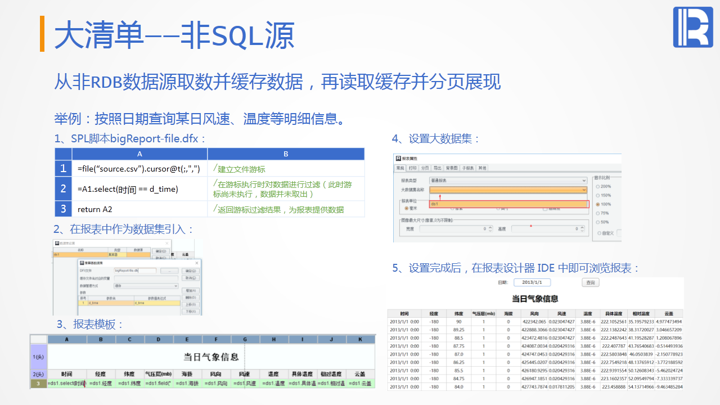Close the 集算器数据集 dialog via X
This screenshot has height=405, width=720.
(197, 263)
